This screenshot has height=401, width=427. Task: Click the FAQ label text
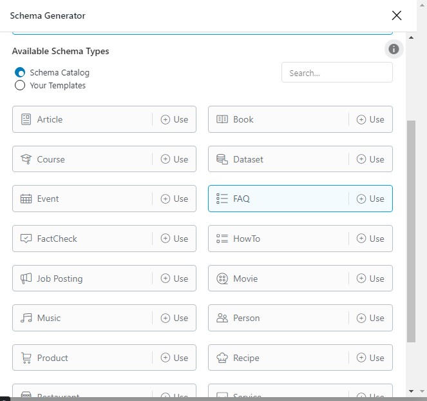[x=242, y=199]
